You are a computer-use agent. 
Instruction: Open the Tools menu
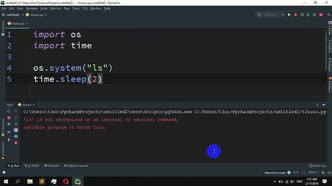[x=76, y=8]
